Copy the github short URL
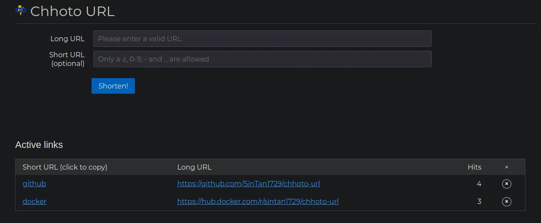The width and height of the screenshot is (541, 223). pyautogui.click(x=34, y=184)
